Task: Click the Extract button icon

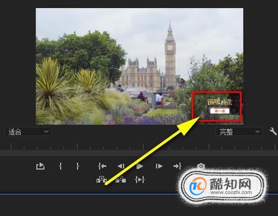Action: 120,180
